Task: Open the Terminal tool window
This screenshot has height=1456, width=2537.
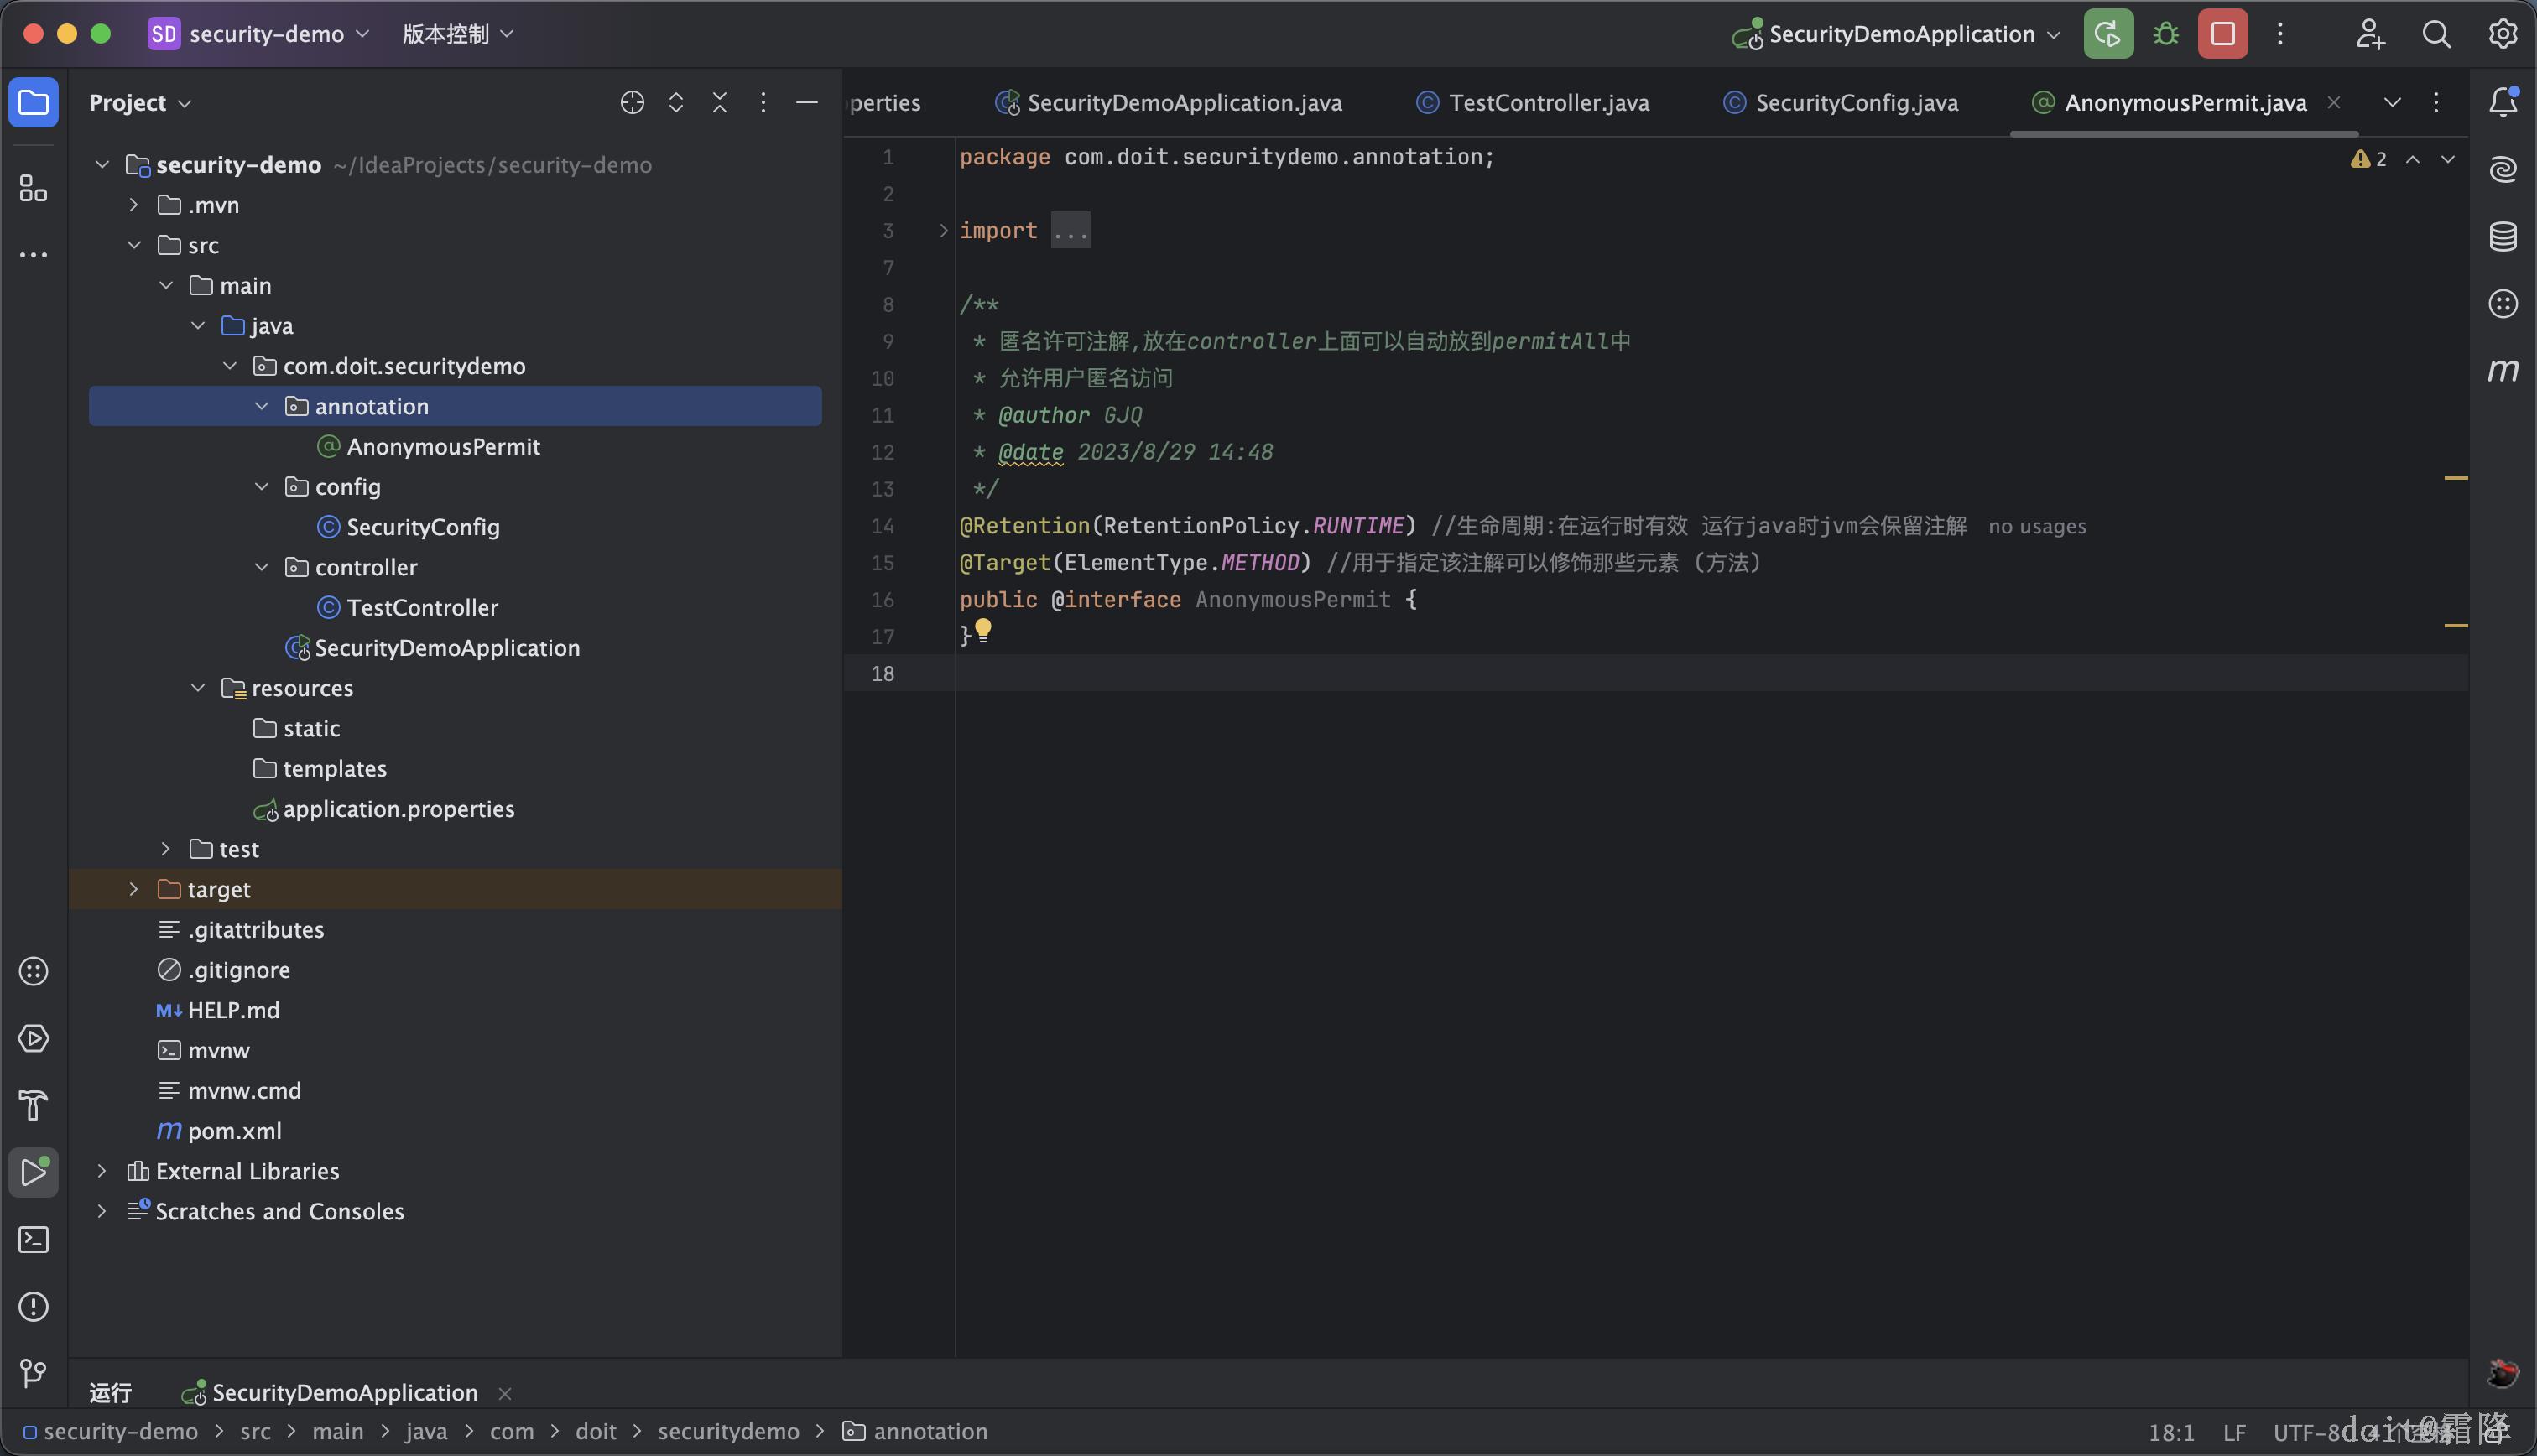Action: pos(34,1240)
